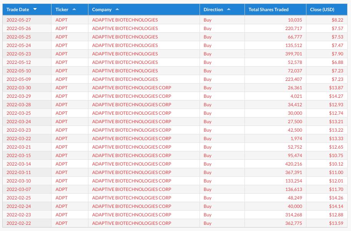The width and height of the screenshot is (351, 231).
Task: Click the $6.88 close price cell
Action: click(x=337, y=62)
